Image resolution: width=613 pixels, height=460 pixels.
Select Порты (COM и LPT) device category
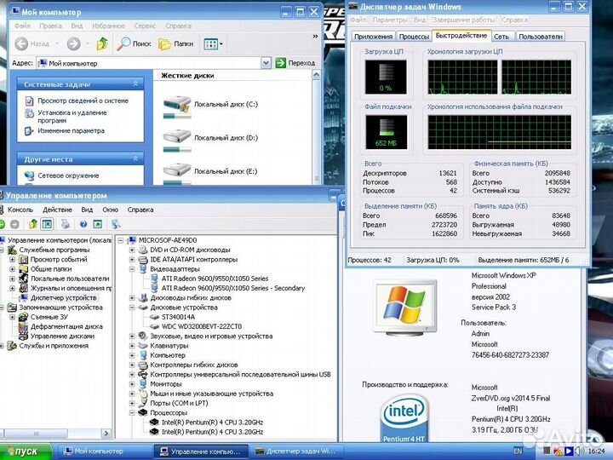[x=179, y=403]
